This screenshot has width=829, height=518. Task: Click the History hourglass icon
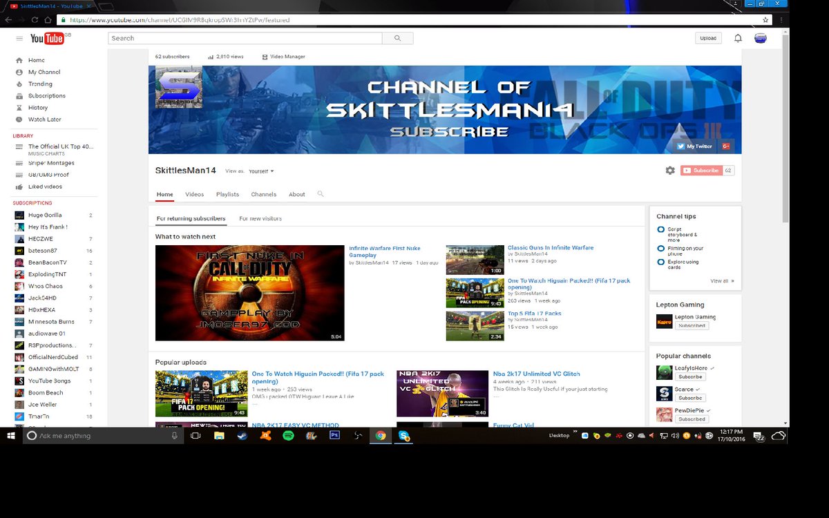[x=19, y=108]
